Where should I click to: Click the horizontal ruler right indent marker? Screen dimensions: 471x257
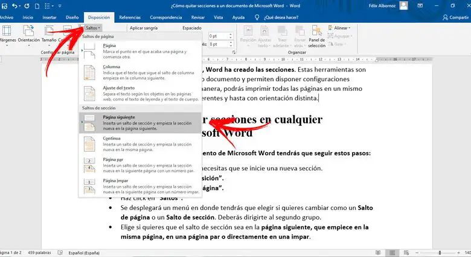tap(376, 60)
